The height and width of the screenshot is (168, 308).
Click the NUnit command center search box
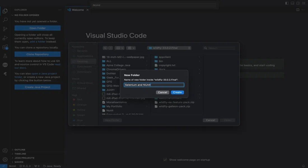pyautogui.click(x=154, y=5)
